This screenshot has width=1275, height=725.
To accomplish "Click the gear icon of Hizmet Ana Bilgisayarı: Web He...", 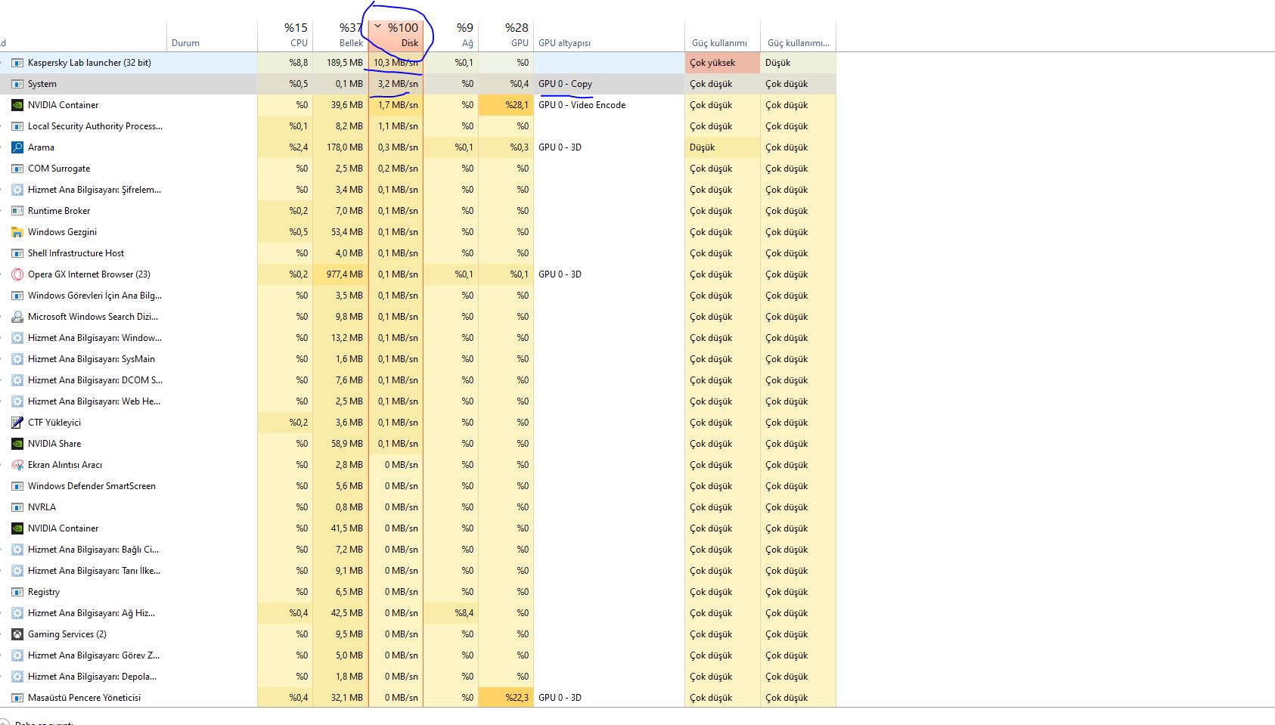I will point(17,401).
